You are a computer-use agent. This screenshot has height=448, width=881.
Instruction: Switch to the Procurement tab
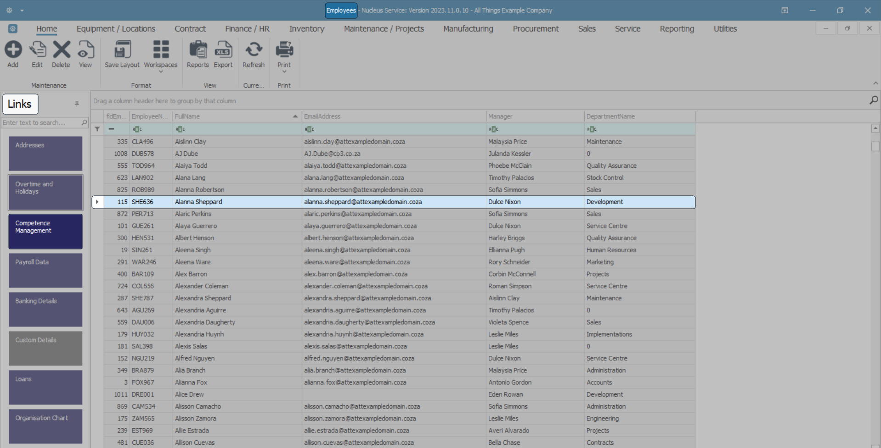pyautogui.click(x=535, y=29)
